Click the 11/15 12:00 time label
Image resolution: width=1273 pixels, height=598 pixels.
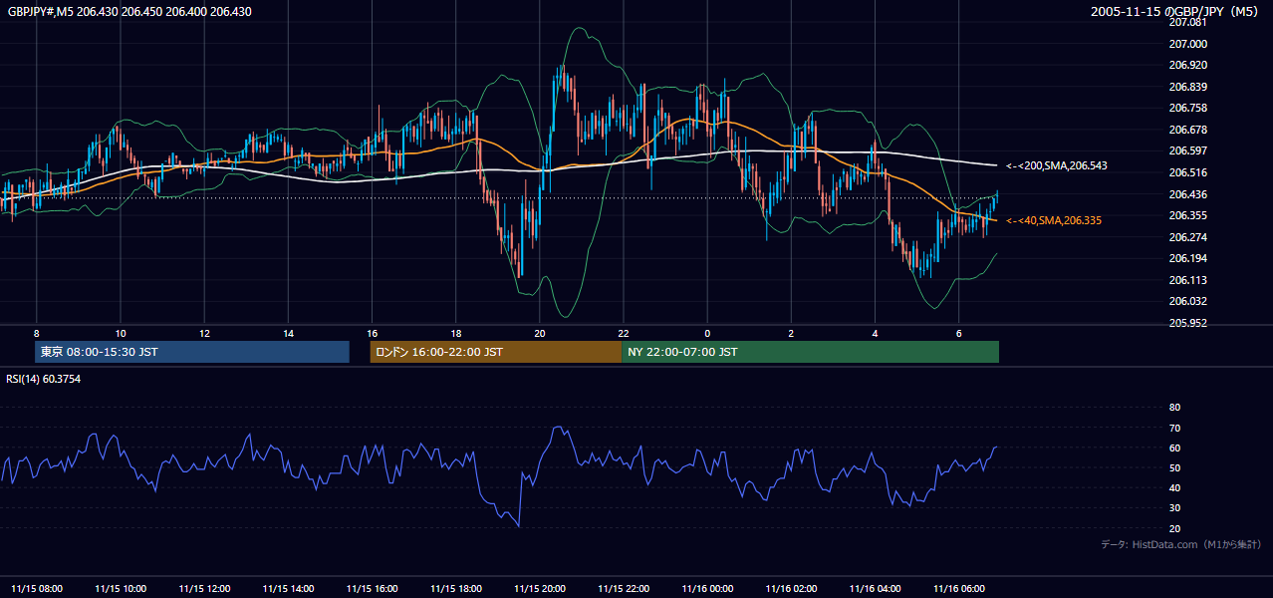[204, 588]
